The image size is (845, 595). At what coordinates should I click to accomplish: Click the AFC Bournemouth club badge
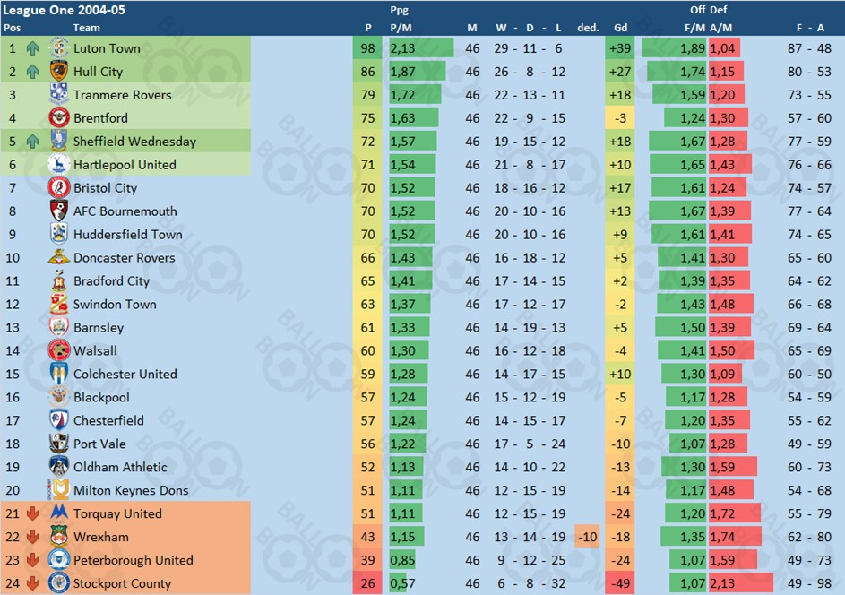(59, 211)
